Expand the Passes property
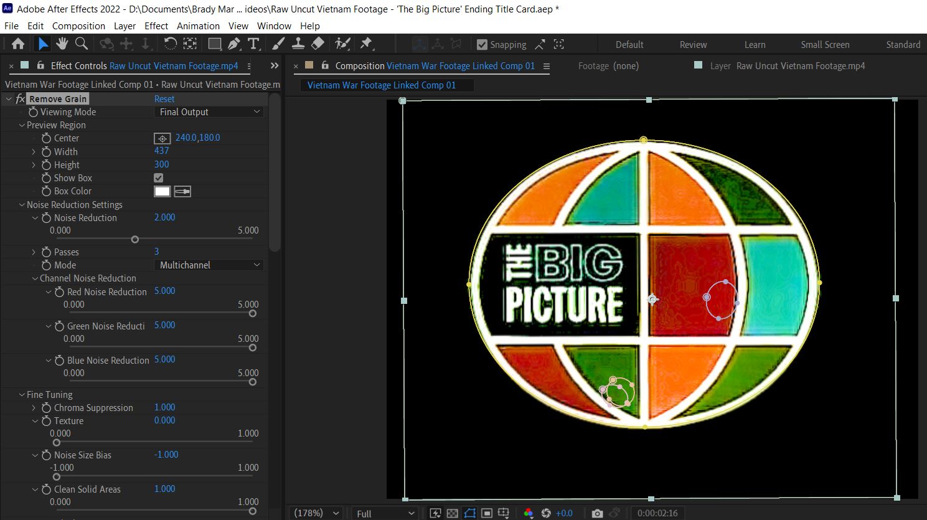Image resolution: width=927 pixels, height=520 pixels. tap(34, 252)
